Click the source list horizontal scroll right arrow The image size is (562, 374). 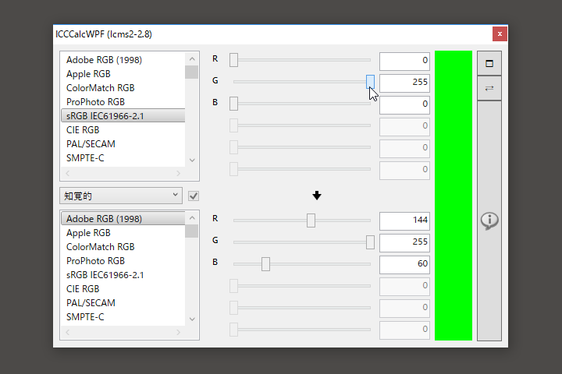tap(178, 174)
